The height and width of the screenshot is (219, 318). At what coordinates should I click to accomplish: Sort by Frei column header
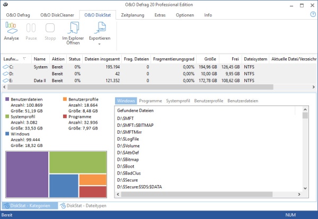pyautogui.click(x=231, y=59)
